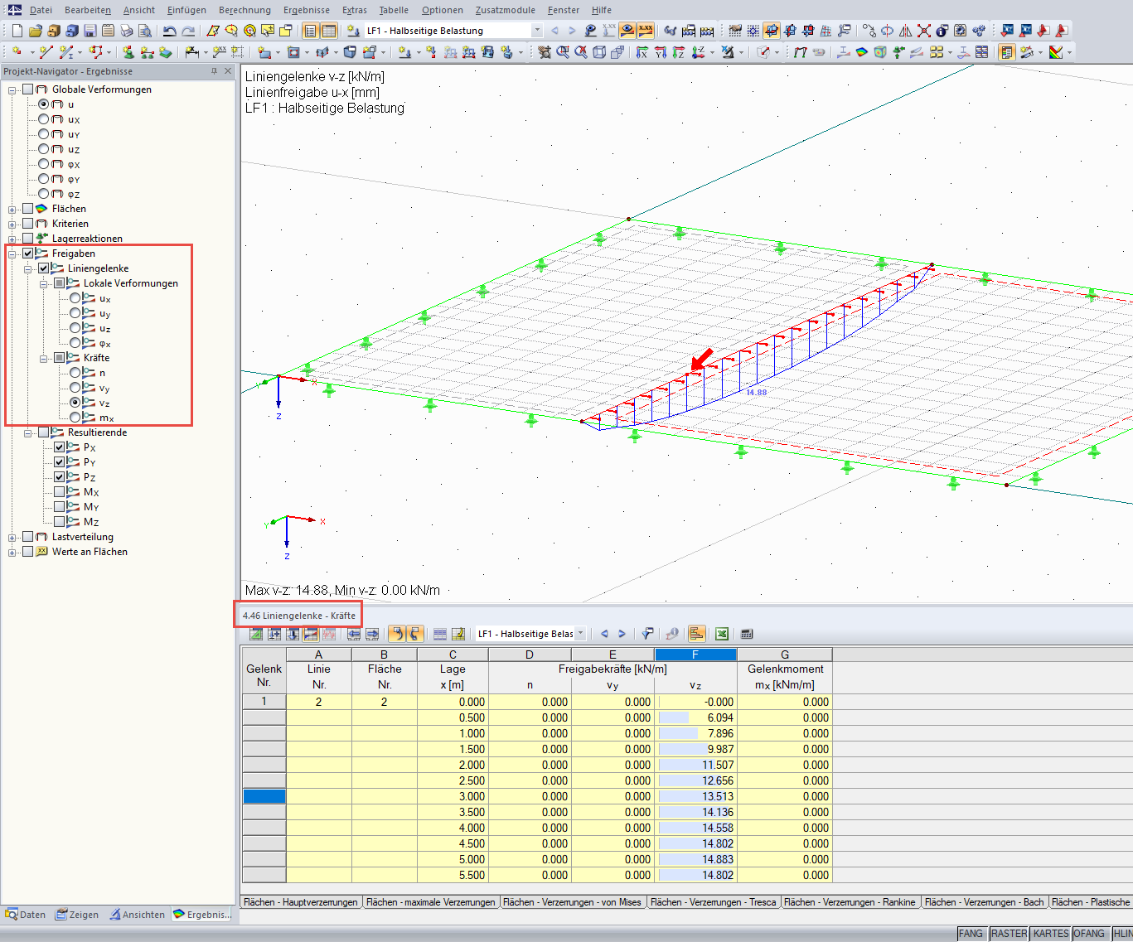
Task: Switch to Daten navigator tab
Action: pos(26,915)
